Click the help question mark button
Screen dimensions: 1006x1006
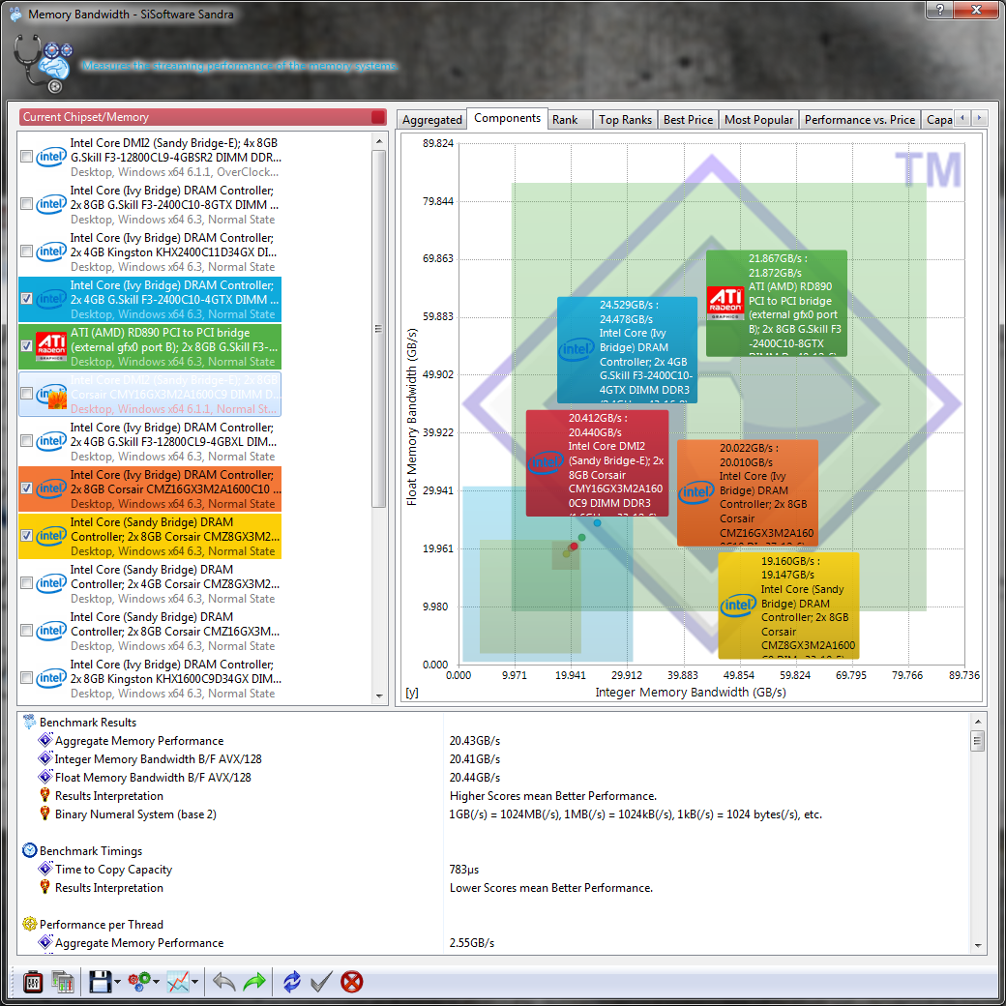pyautogui.click(x=940, y=9)
